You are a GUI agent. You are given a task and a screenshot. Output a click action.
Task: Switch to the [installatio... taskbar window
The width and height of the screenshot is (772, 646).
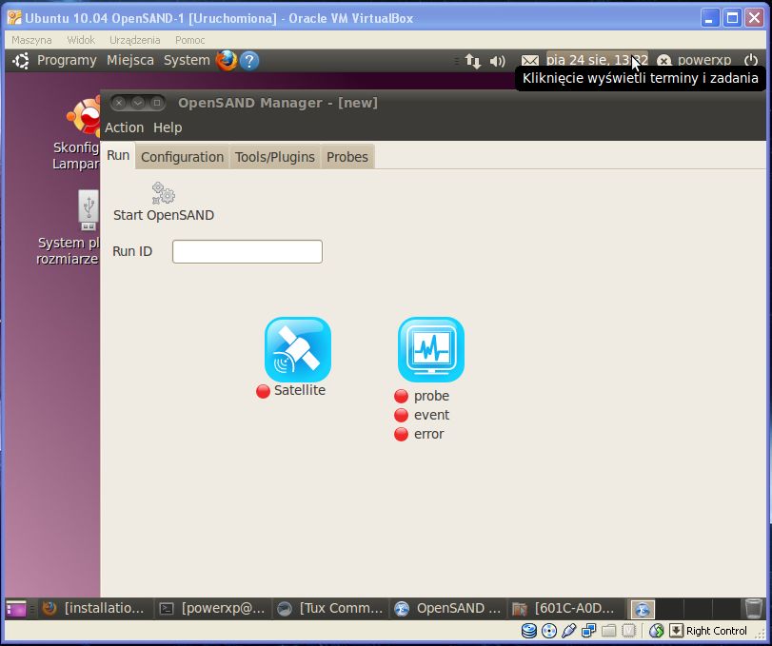coord(96,609)
